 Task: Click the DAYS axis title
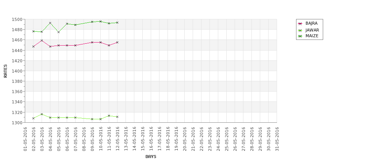151,157
